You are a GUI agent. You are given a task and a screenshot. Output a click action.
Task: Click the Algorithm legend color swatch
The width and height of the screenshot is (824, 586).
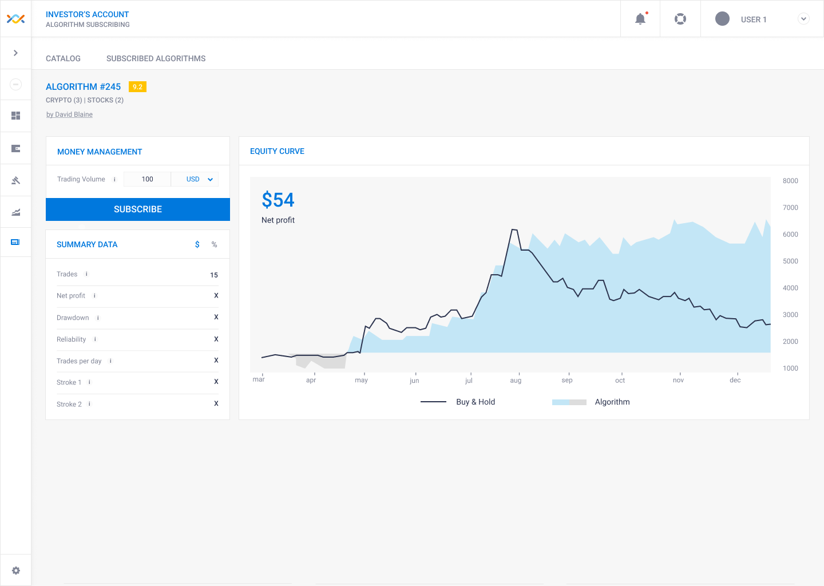pos(569,402)
